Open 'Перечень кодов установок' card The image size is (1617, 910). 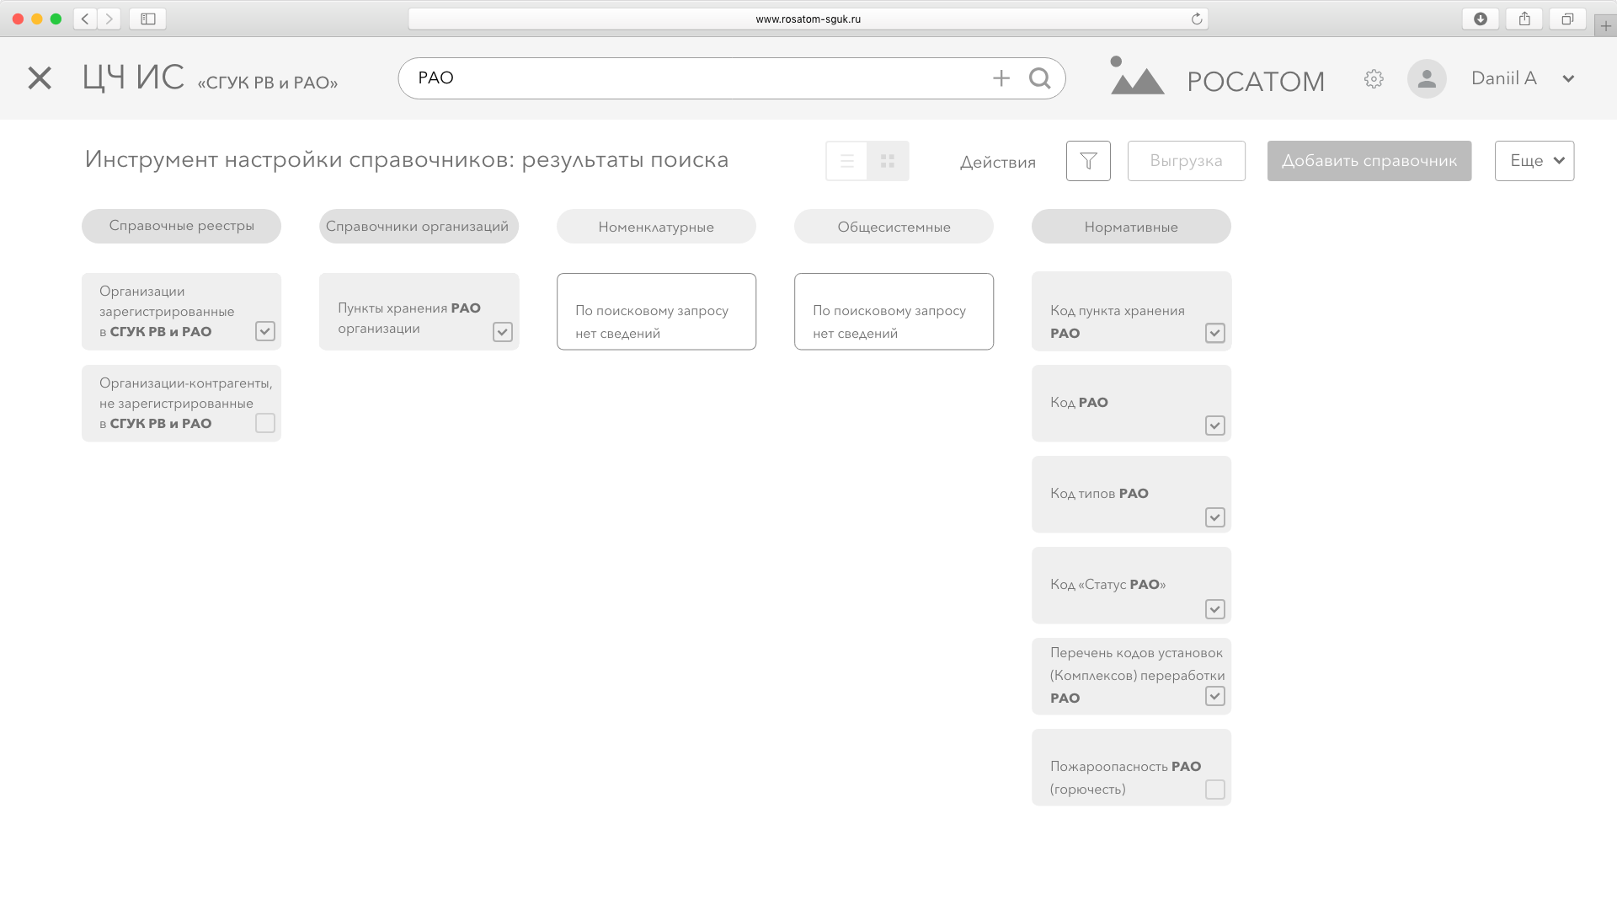[1131, 676]
